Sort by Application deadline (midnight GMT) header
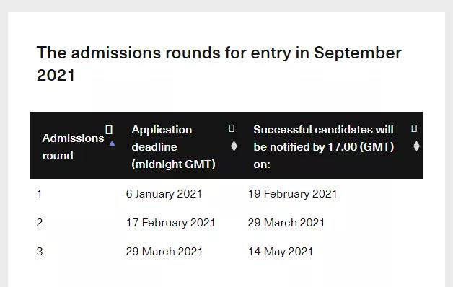The height and width of the screenshot is (287, 453). [x=173, y=147]
